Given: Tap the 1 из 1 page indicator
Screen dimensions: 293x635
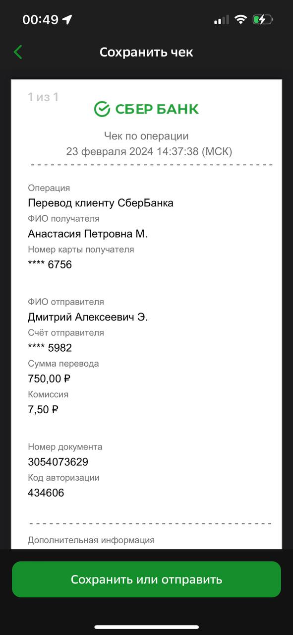Looking at the screenshot, I should click(x=43, y=97).
